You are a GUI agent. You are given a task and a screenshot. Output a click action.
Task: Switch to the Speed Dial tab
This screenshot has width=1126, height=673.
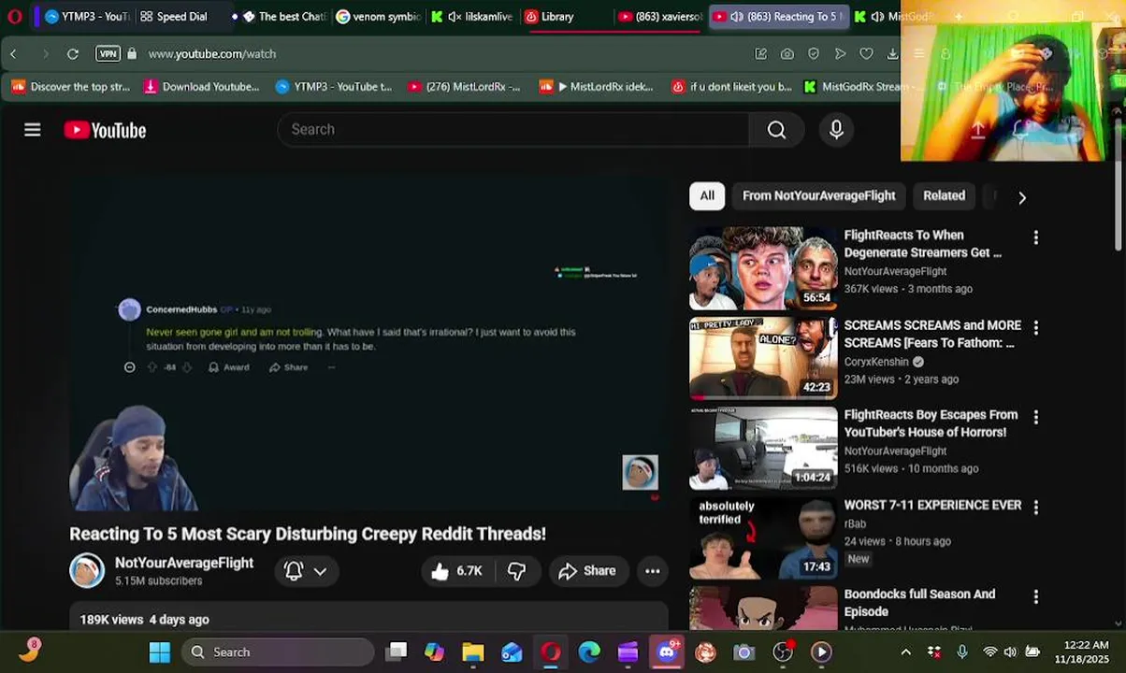pyautogui.click(x=174, y=16)
